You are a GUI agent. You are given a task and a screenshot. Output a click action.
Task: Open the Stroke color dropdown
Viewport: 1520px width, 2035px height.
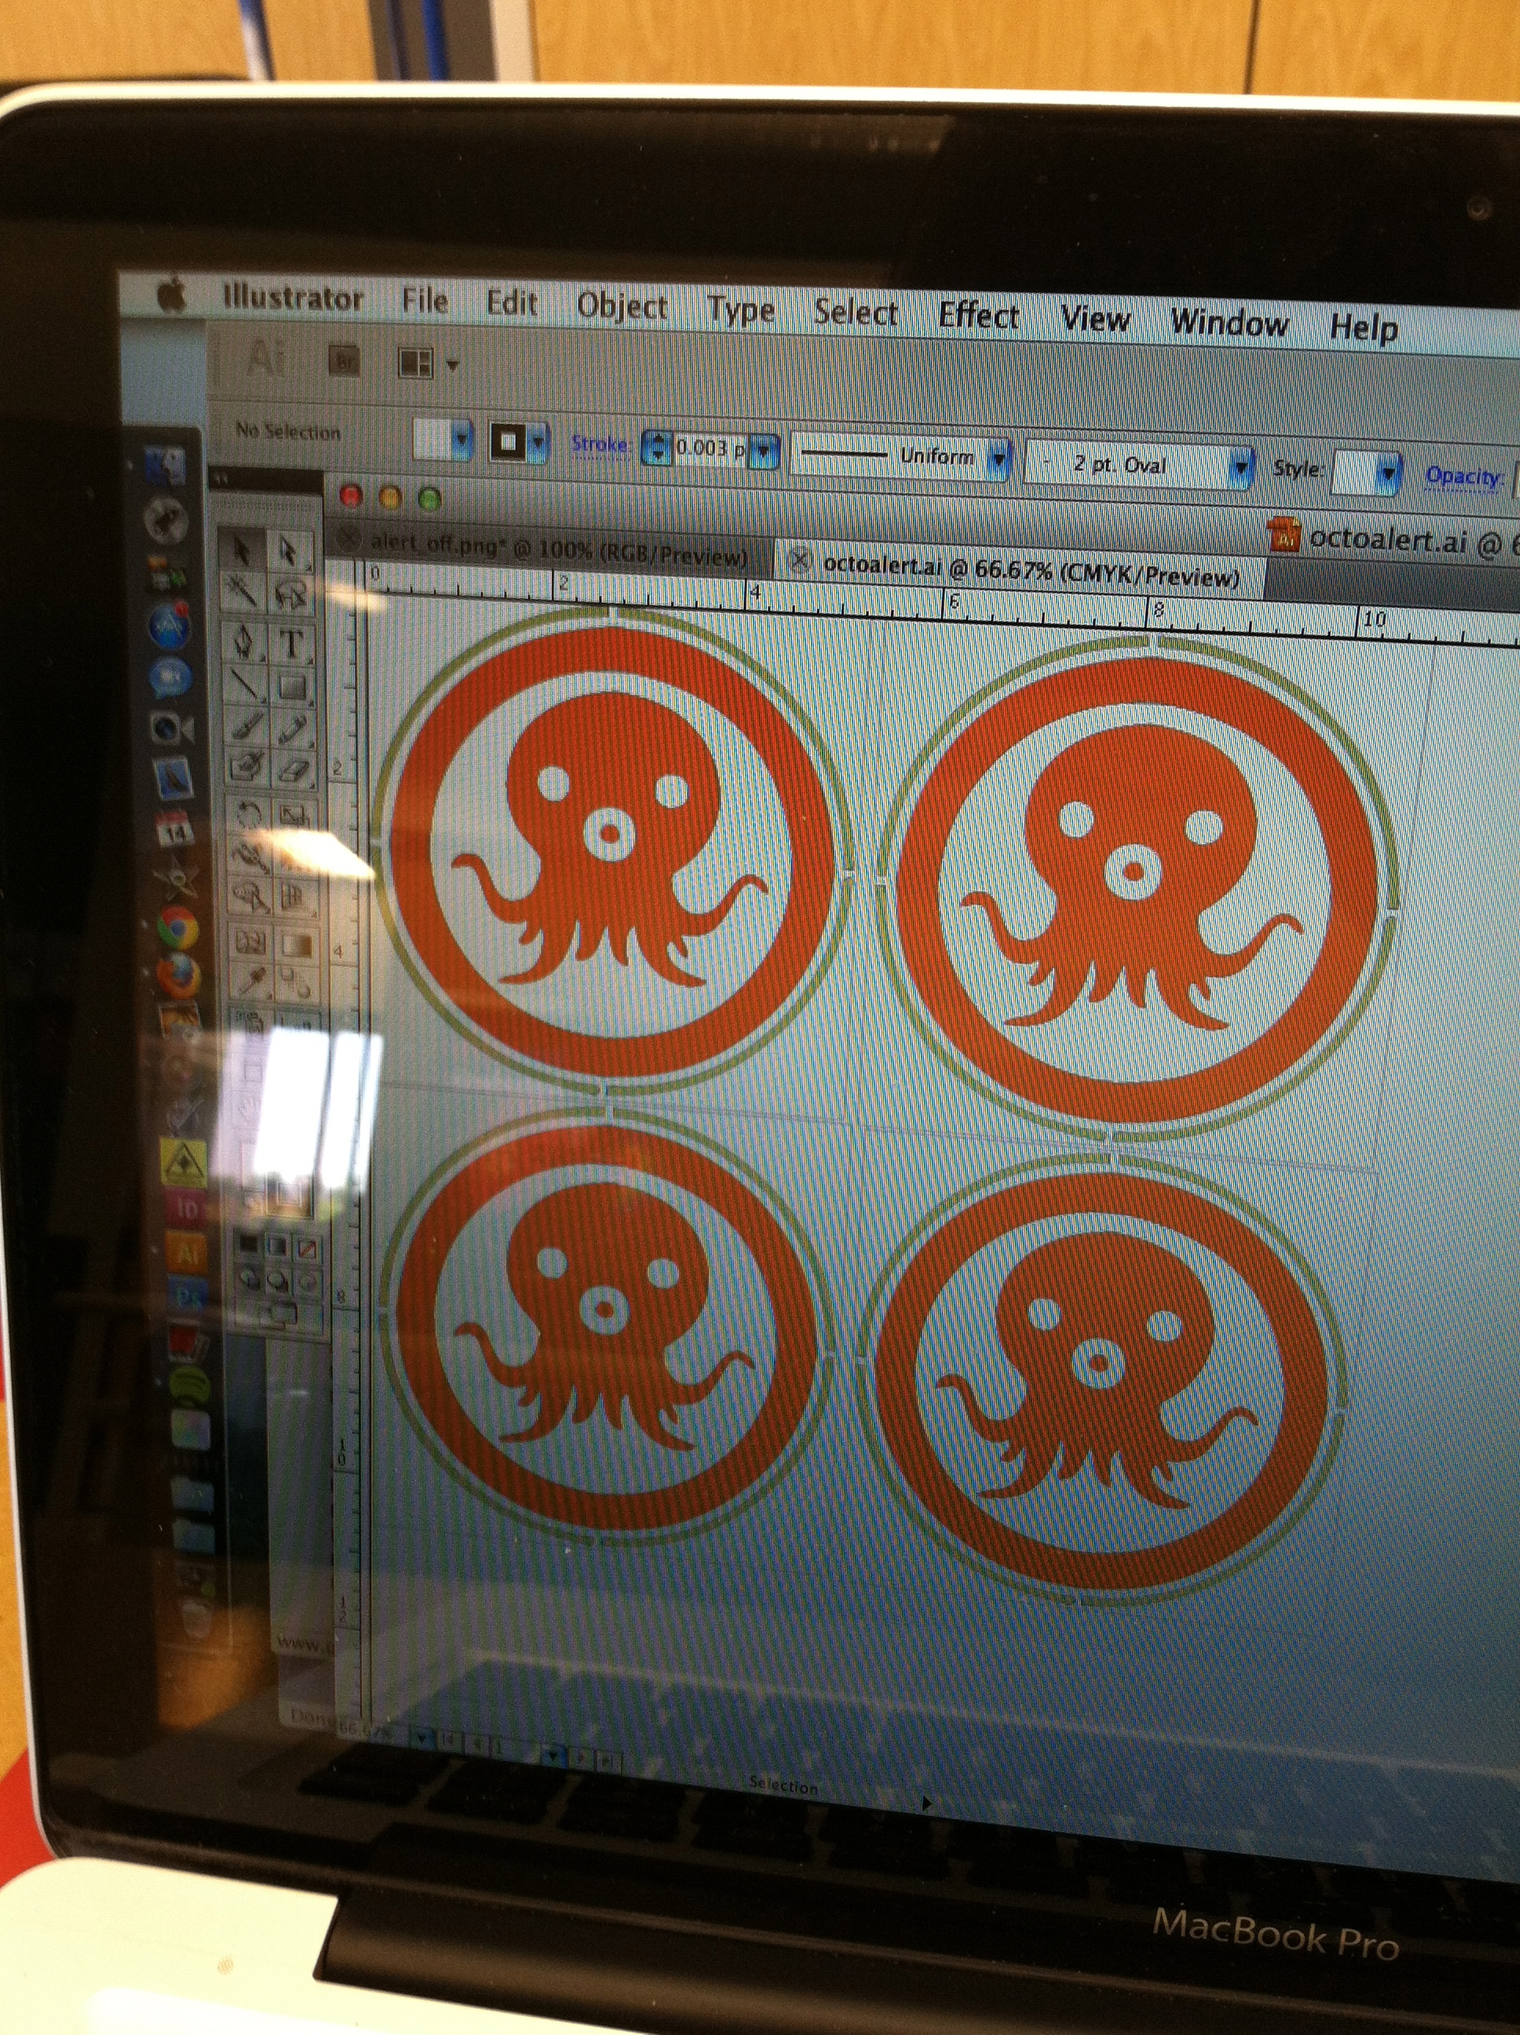[539, 444]
